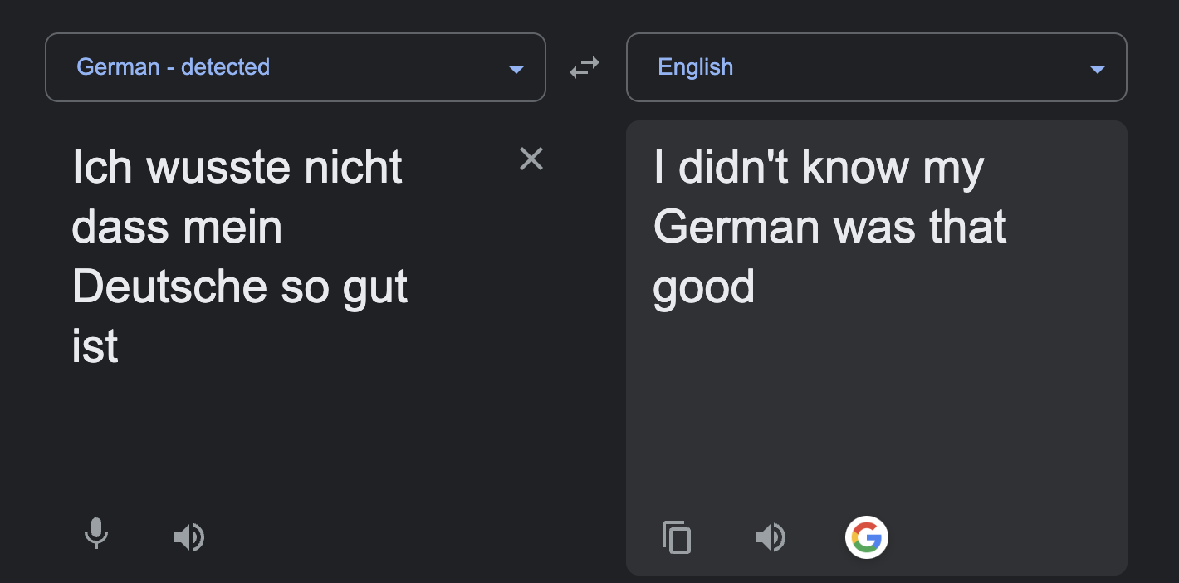Place cursor on the word 'ist'
The height and width of the screenshot is (583, 1179).
coord(95,347)
